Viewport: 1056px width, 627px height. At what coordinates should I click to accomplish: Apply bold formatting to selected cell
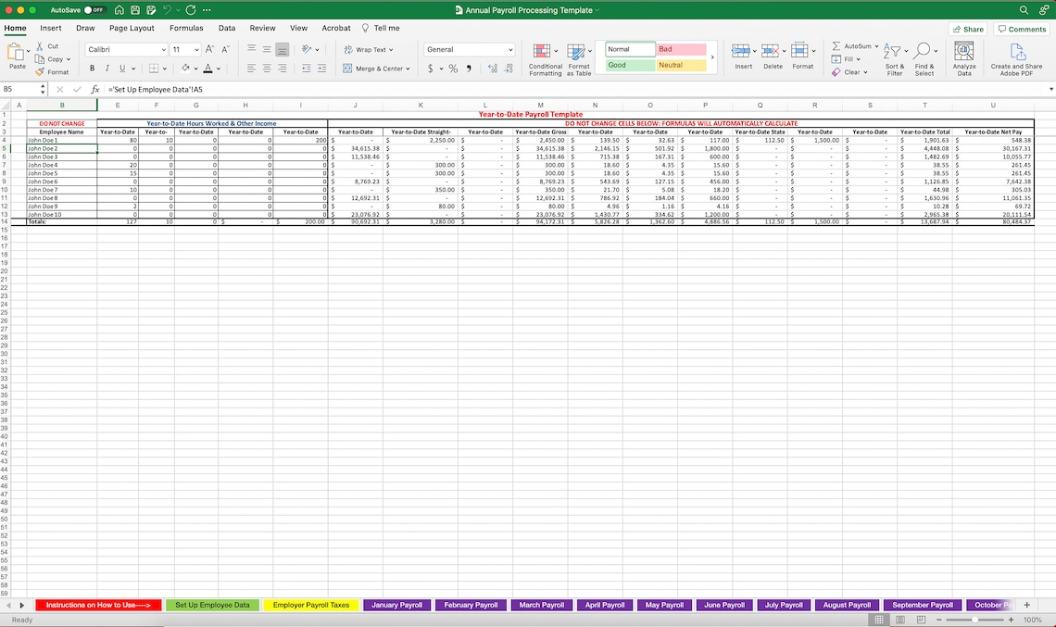pos(91,68)
